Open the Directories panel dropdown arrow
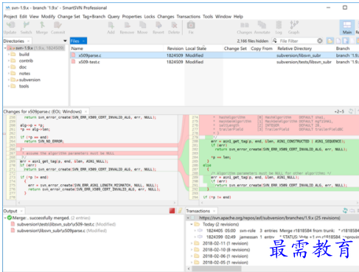The width and height of the screenshot is (359, 272). pos(65,41)
